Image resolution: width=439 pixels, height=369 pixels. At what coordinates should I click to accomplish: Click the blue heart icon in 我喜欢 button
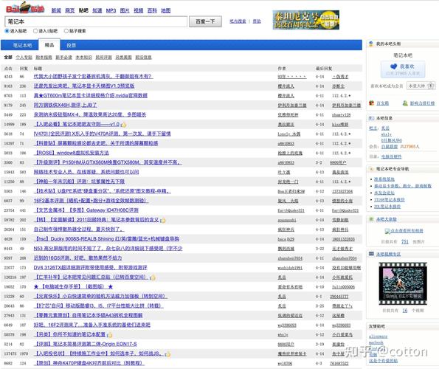tap(393, 66)
